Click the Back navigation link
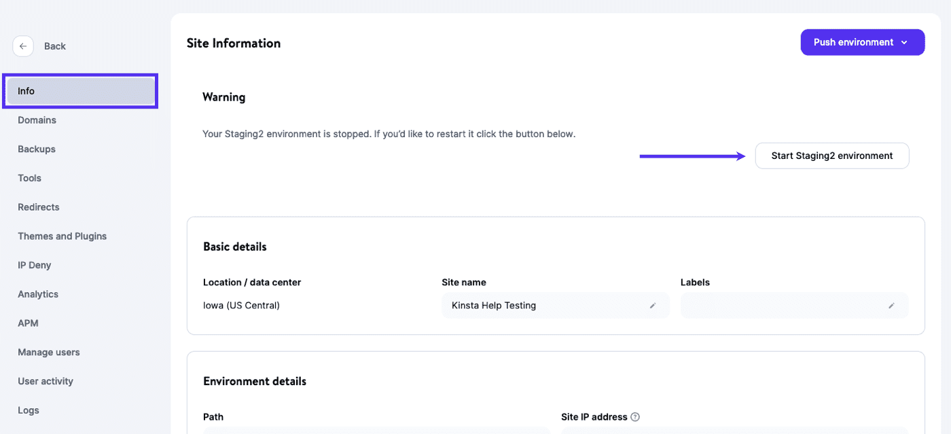951x434 pixels. (54, 46)
